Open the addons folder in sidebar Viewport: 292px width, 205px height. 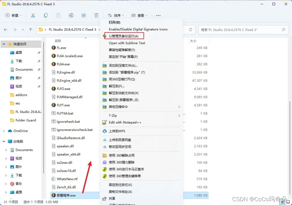(21, 95)
